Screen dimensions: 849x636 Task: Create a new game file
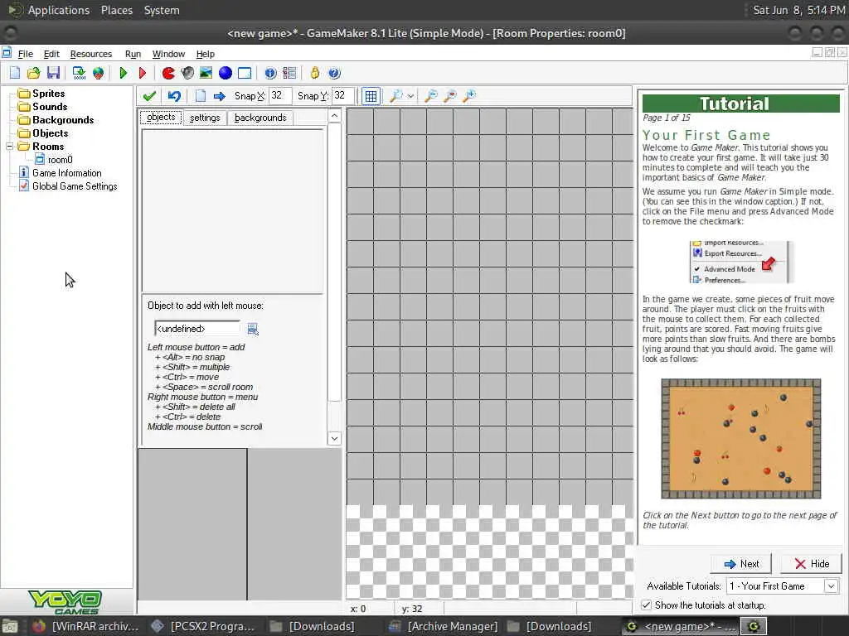(x=15, y=73)
